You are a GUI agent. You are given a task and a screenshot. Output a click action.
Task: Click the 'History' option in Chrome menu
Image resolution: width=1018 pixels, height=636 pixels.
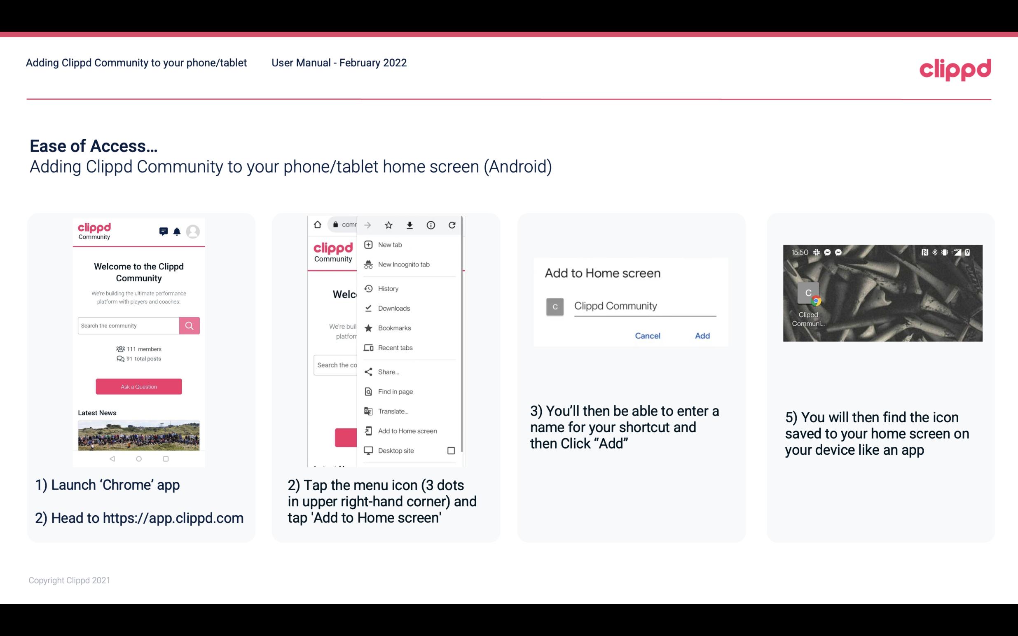pos(388,288)
